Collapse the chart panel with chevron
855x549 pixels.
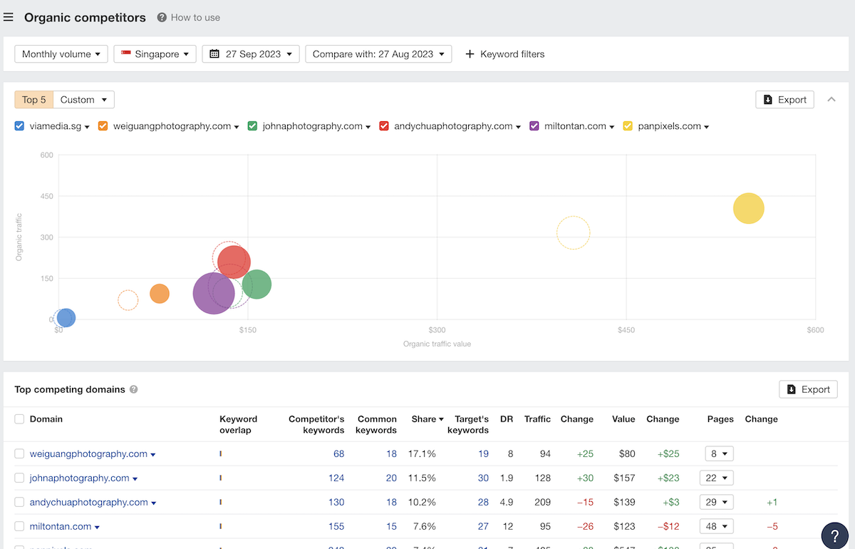coord(831,100)
